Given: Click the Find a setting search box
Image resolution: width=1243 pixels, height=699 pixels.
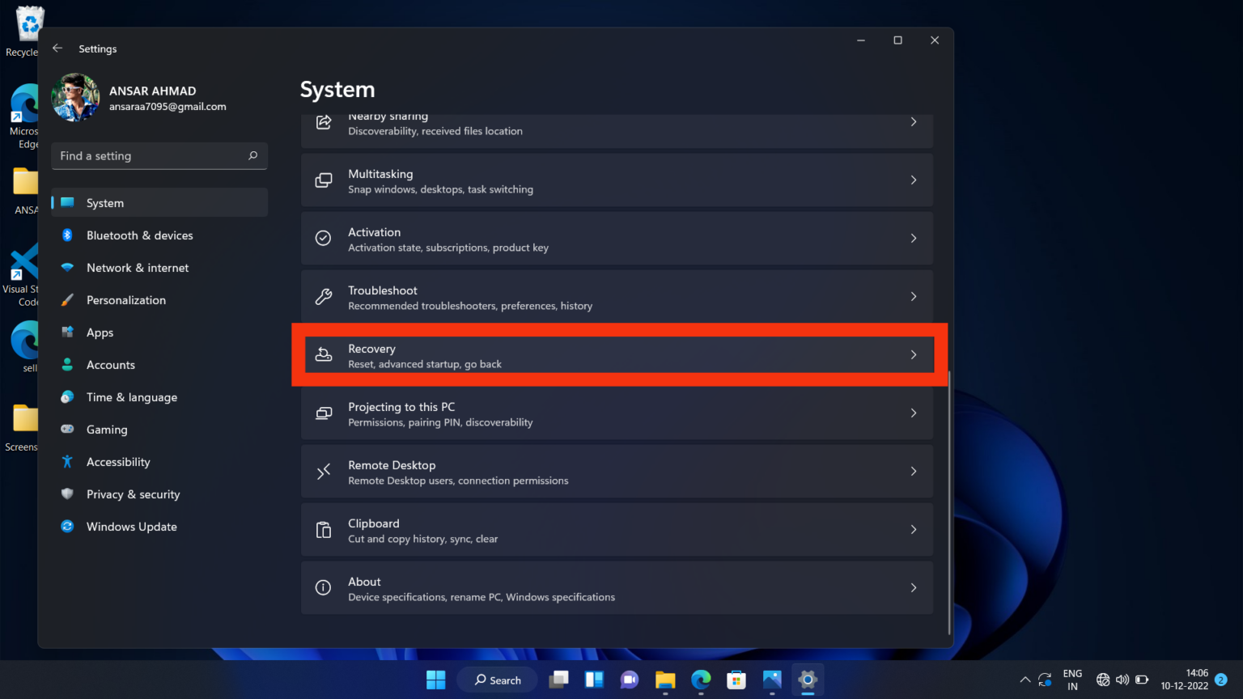Looking at the screenshot, I should [x=159, y=155].
